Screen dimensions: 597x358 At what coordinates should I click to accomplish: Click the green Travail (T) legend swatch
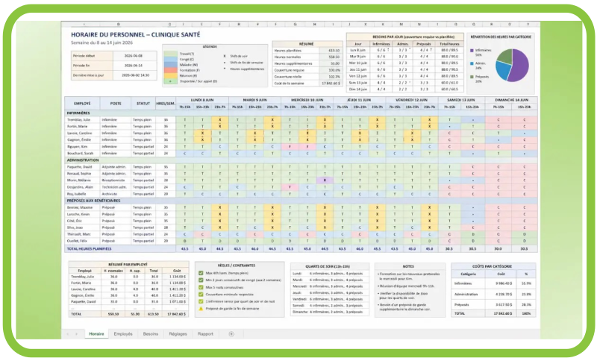click(171, 54)
